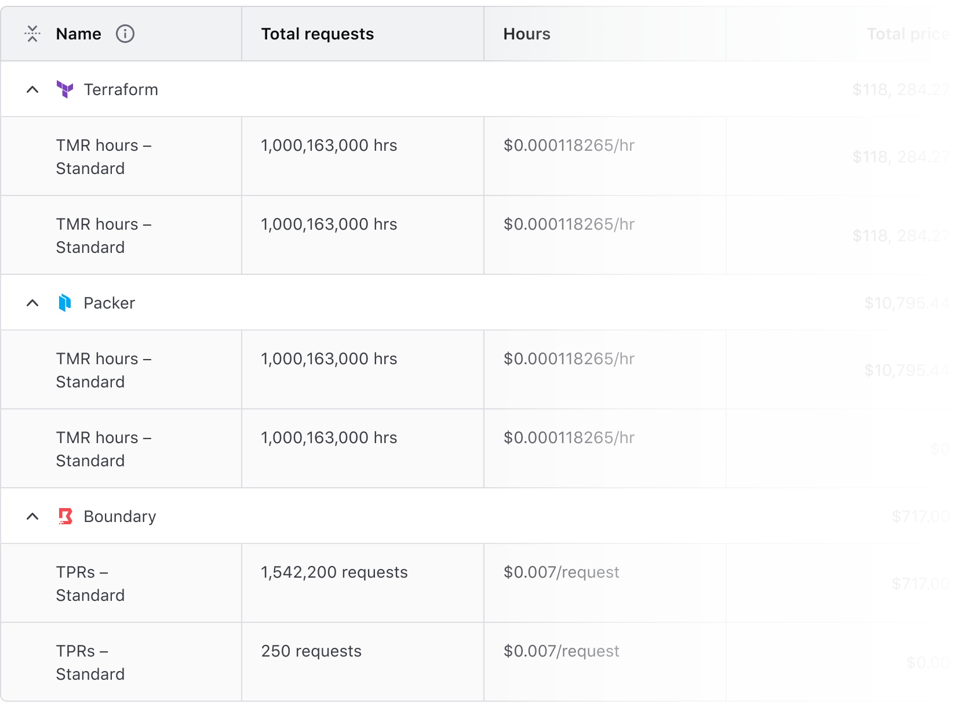Sort by the Name column header
The image size is (969, 707).
78,34
